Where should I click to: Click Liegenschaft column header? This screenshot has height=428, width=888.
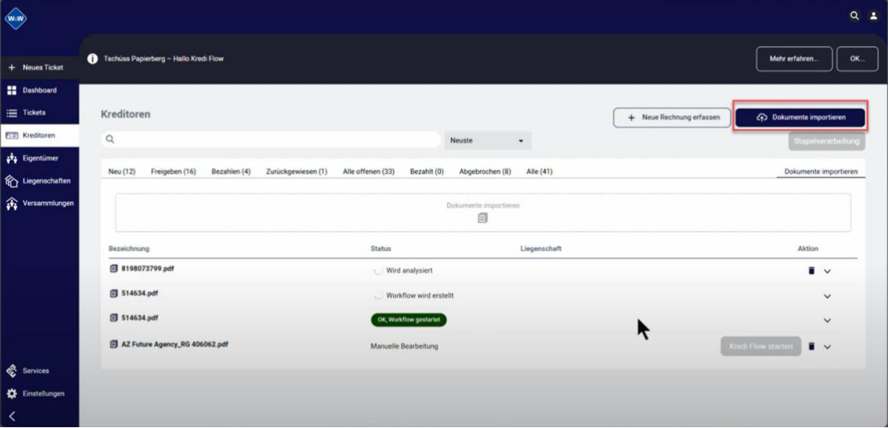[541, 249]
